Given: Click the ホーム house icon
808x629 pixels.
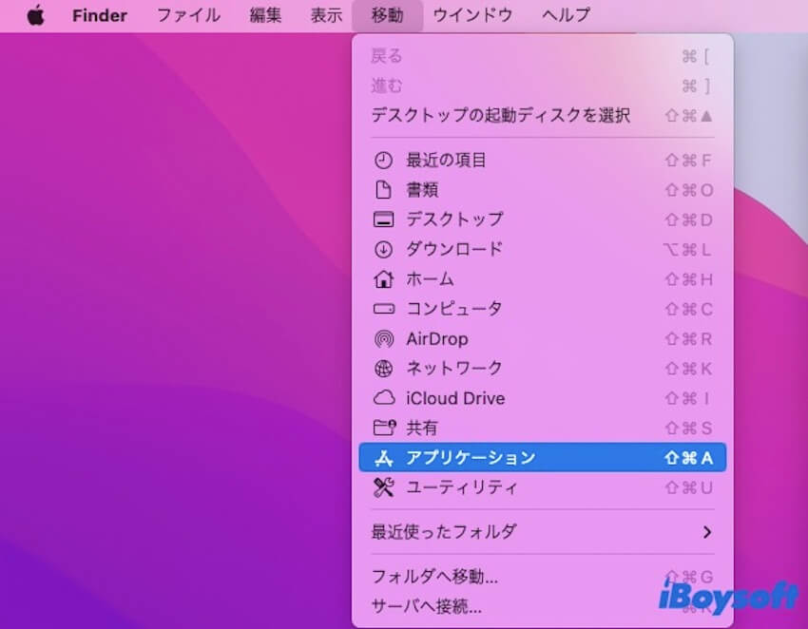Looking at the screenshot, I should (383, 279).
